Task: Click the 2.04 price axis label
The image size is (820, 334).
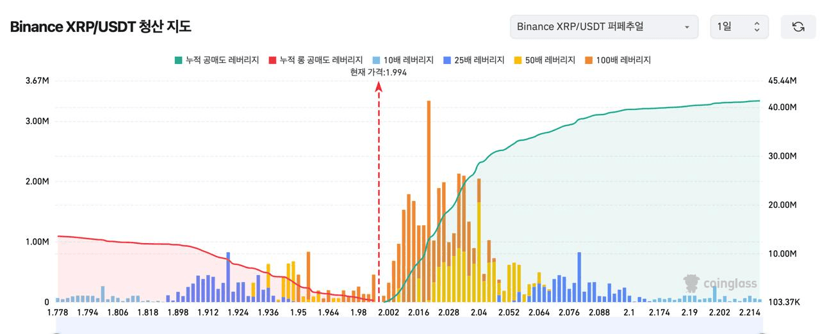Action: (x=479, y=312)
